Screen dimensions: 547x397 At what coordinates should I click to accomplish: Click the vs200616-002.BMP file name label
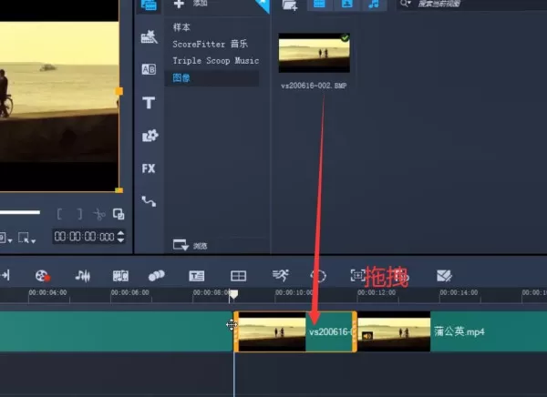[314, 86]
